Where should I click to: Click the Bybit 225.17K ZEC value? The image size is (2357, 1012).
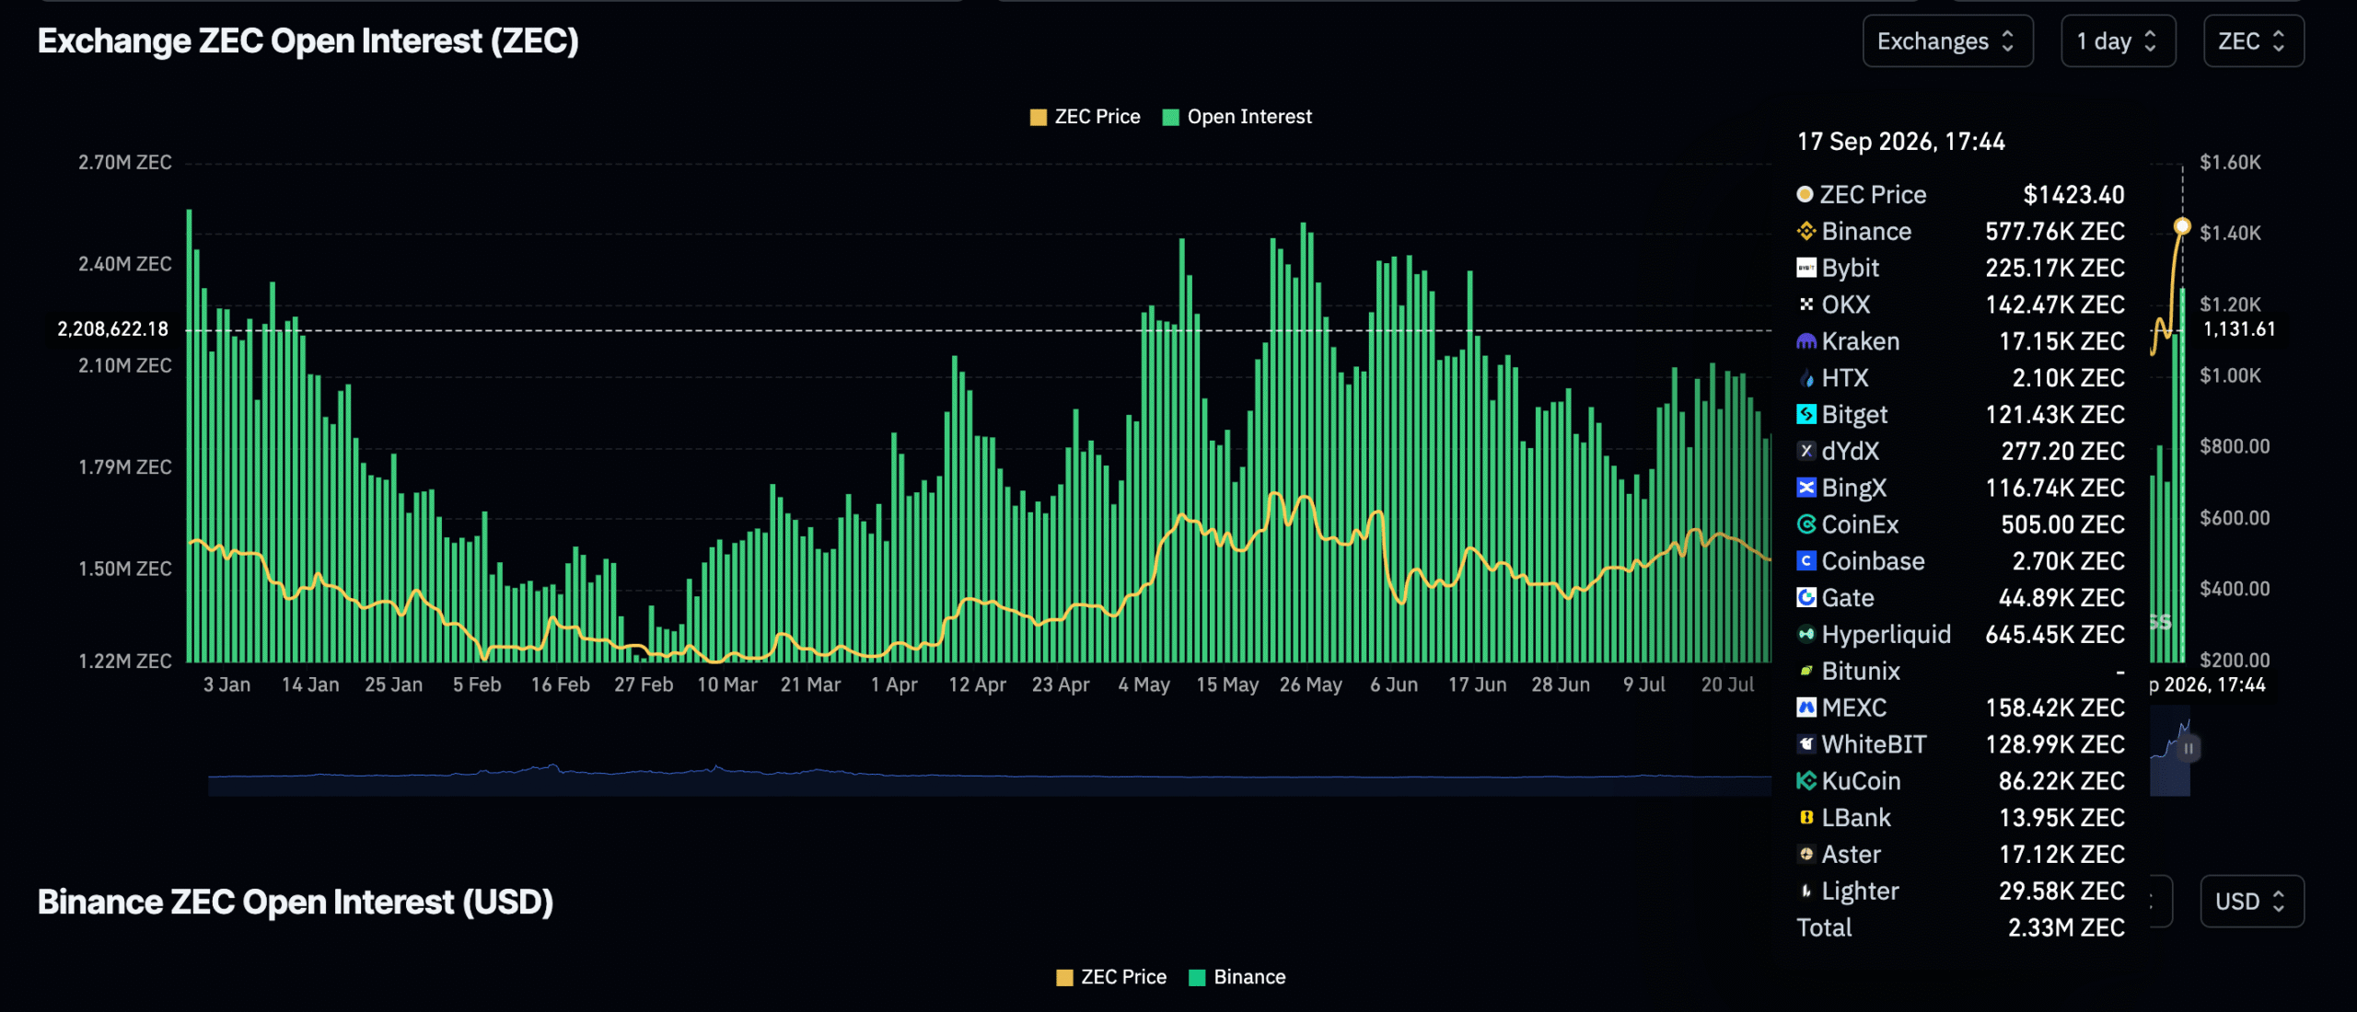(2055, 268)
